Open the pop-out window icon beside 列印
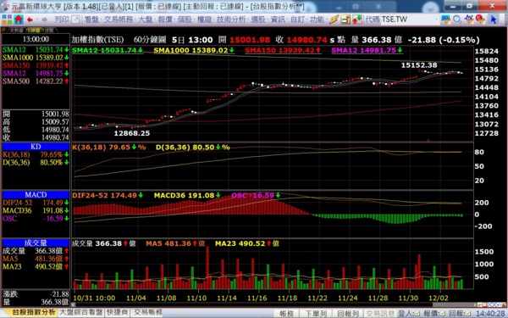Image resolution: width=508 pixels, height=318 pixels. coord(75,20)
